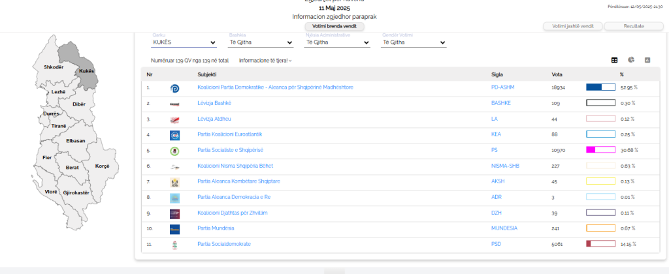Click the Lëvizja Bashkë party logo
669x274 pixels.
coord(174,104)
